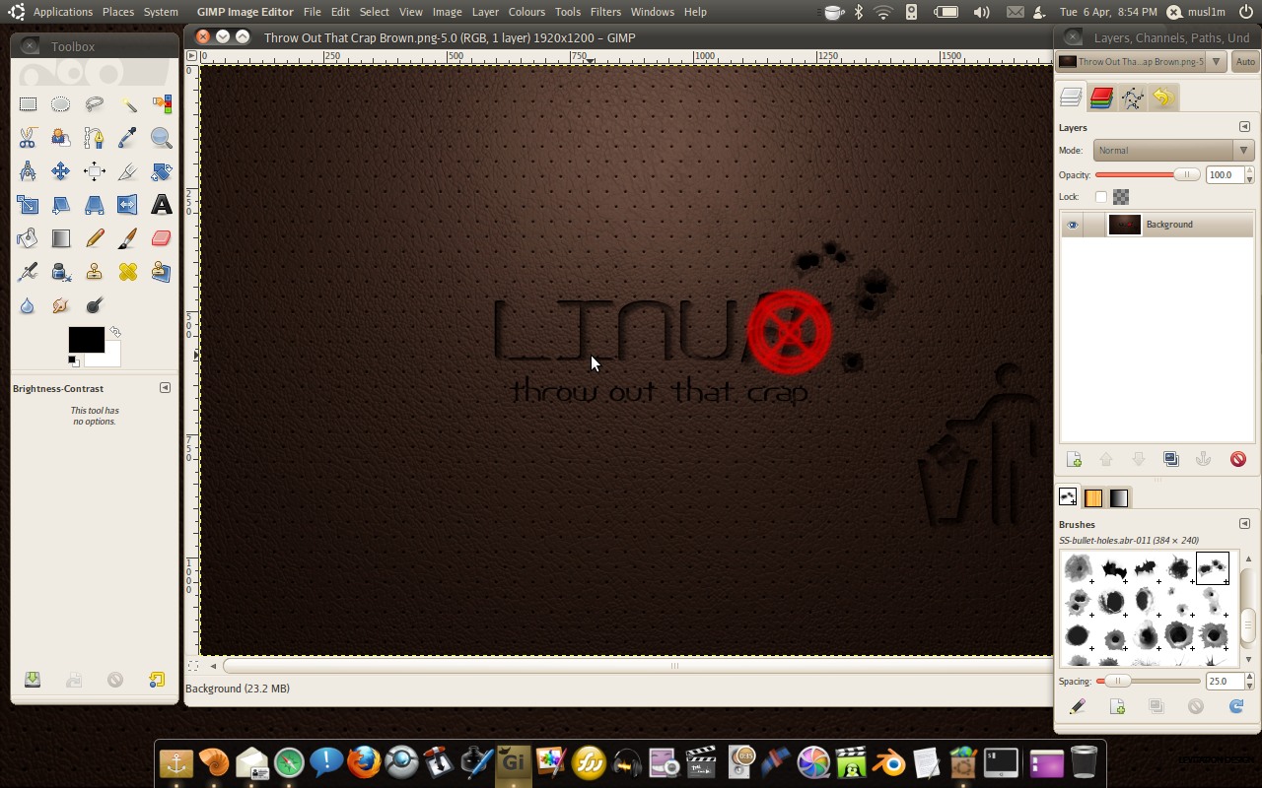Open Brightness-Contrast tool options menu arrow
The image size is (1262, 788).
pyautogui.click(x=165, y=388)
